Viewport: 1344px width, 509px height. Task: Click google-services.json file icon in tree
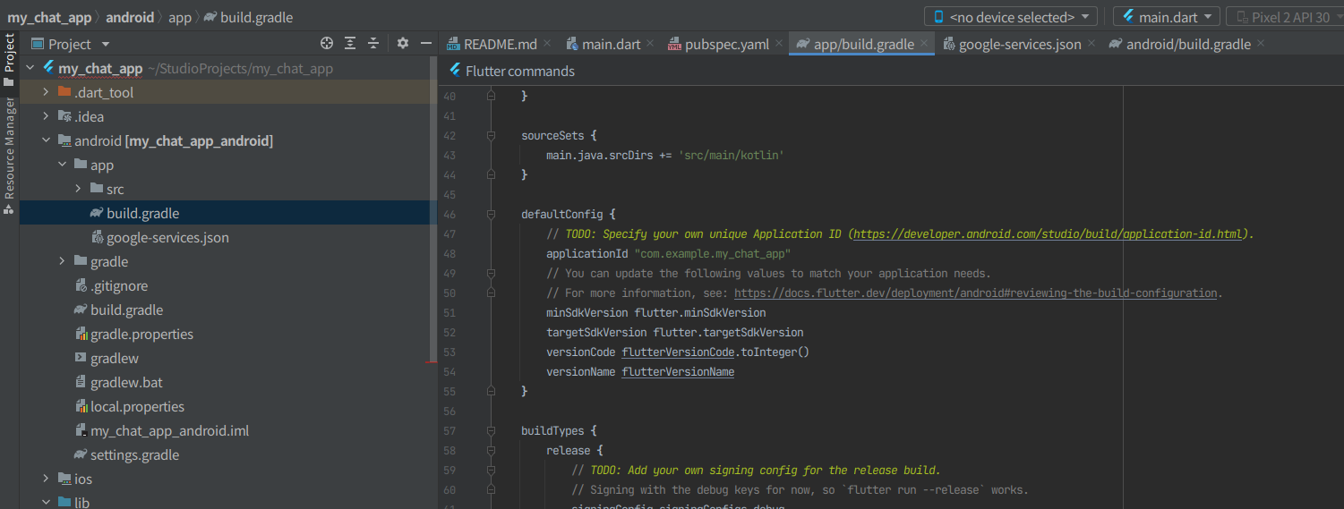point(97,237)
